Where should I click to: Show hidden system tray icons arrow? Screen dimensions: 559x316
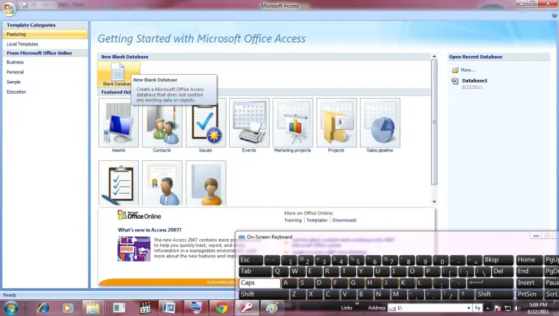pos(487,308)
